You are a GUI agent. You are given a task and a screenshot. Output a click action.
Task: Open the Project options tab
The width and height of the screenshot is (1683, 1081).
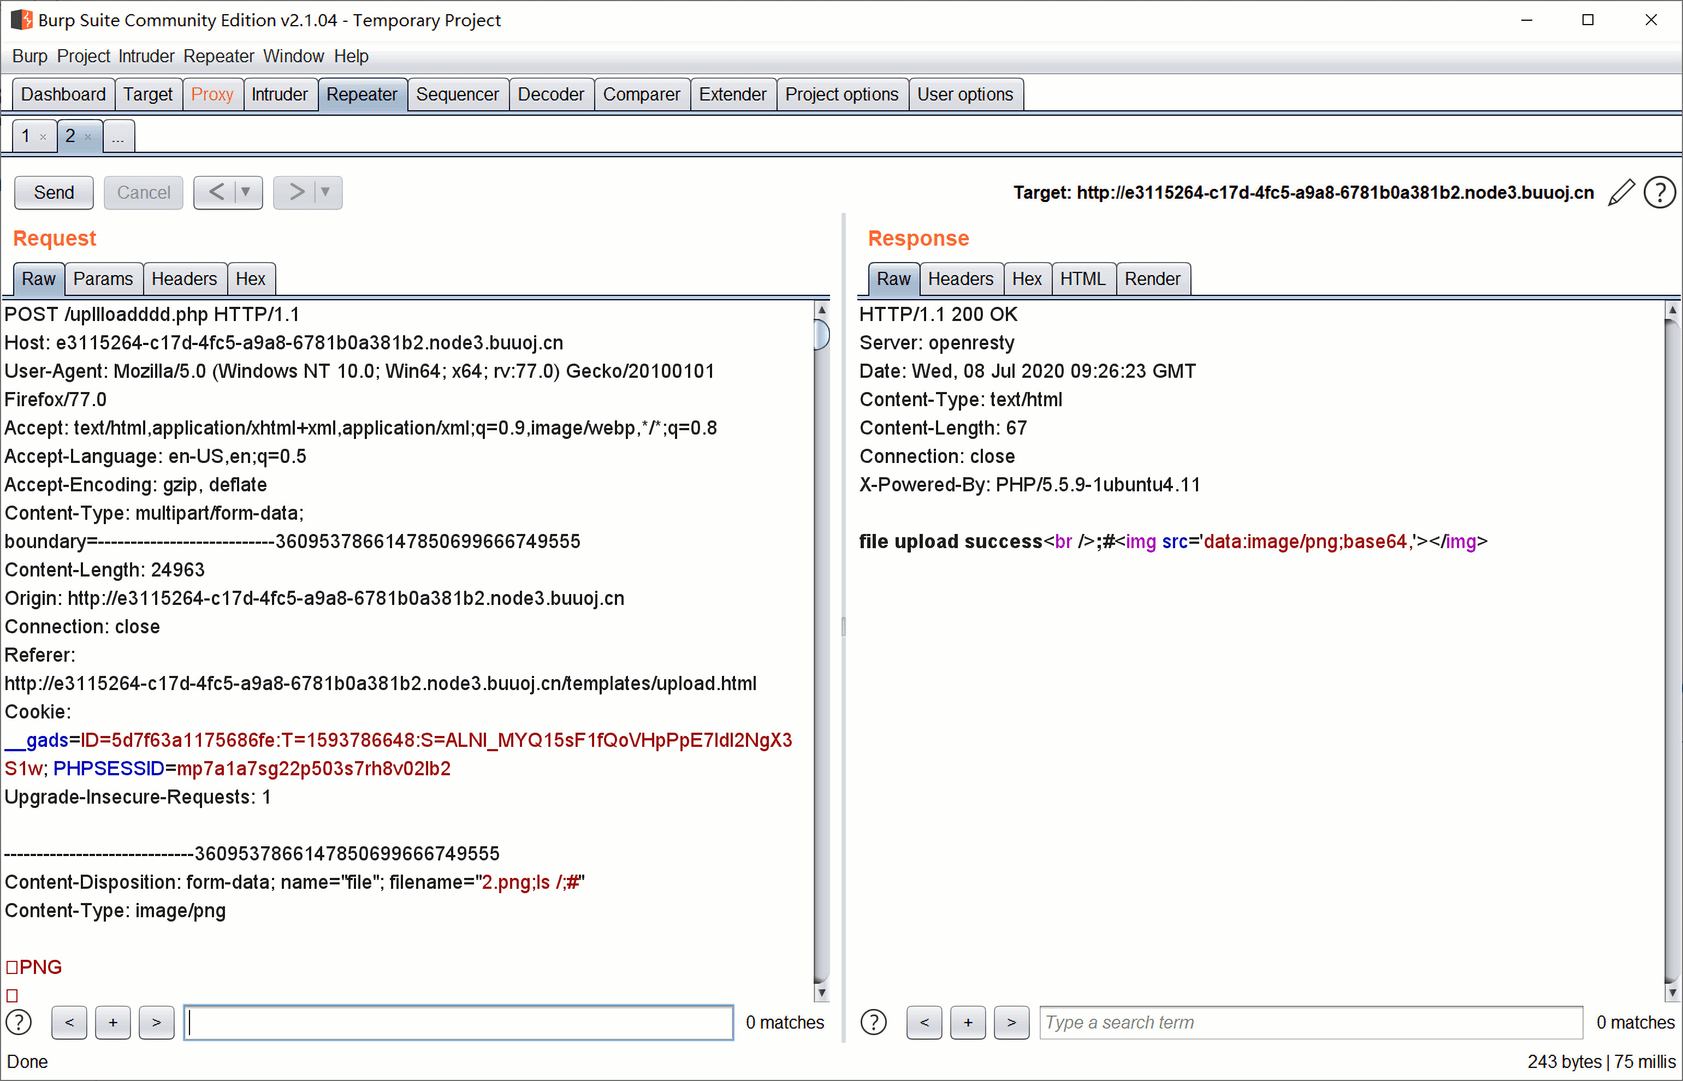[x=842, y=94]
